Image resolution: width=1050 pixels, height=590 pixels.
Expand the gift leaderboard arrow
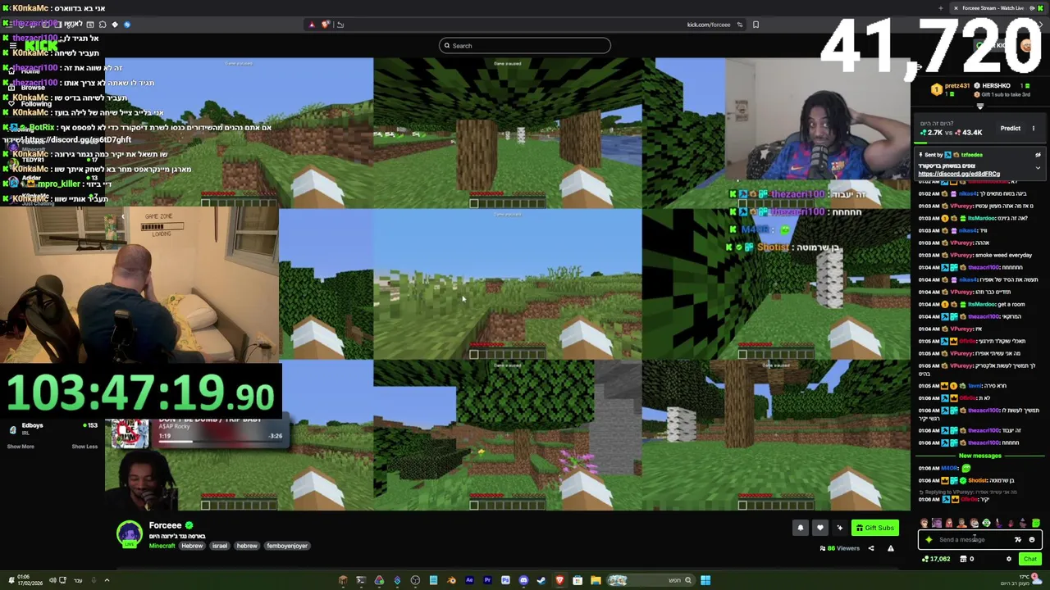click(980, 107)
